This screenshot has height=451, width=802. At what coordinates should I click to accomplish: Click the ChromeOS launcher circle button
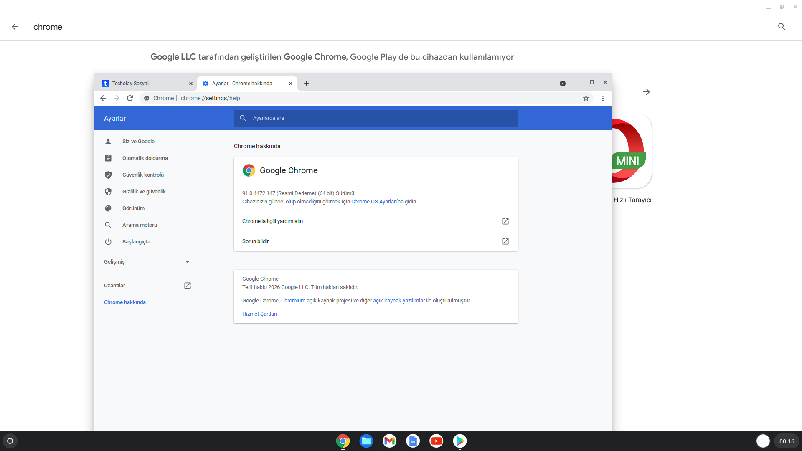(10, 441)
